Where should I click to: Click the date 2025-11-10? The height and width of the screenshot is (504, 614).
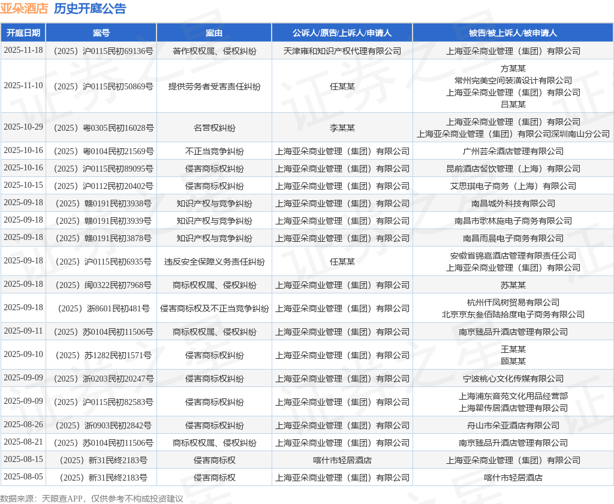click(x=23, y=85)
